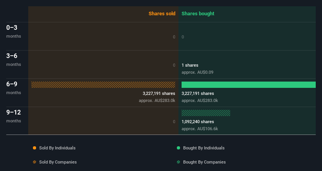Click the 9–12 months row label
This screenshot has height=171, width=322.
[14, 116]
